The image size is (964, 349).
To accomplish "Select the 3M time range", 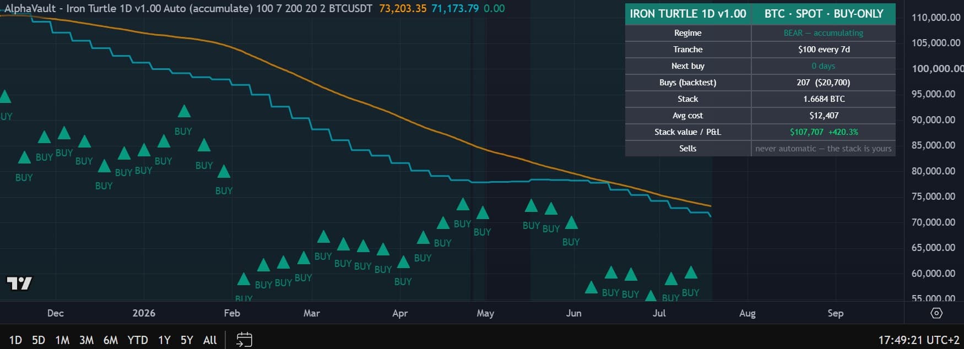I will [x=86, y=340].
